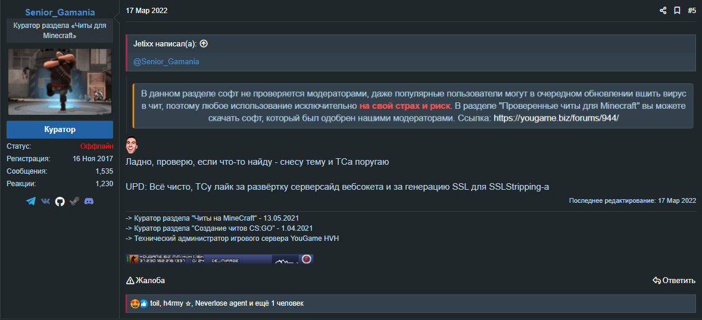702x320 pixels.
Task: Open Senior_Gamania's profile name link
Action: click(60, 12)
